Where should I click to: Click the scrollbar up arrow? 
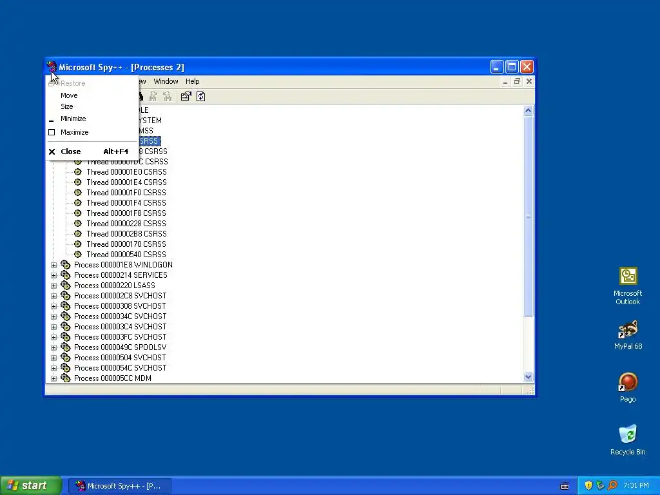pyautogui.click(x=529, y=111)
